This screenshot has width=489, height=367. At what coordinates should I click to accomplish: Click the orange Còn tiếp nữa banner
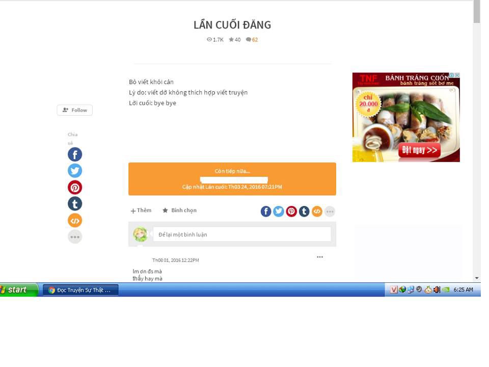(x=232, y=178)
